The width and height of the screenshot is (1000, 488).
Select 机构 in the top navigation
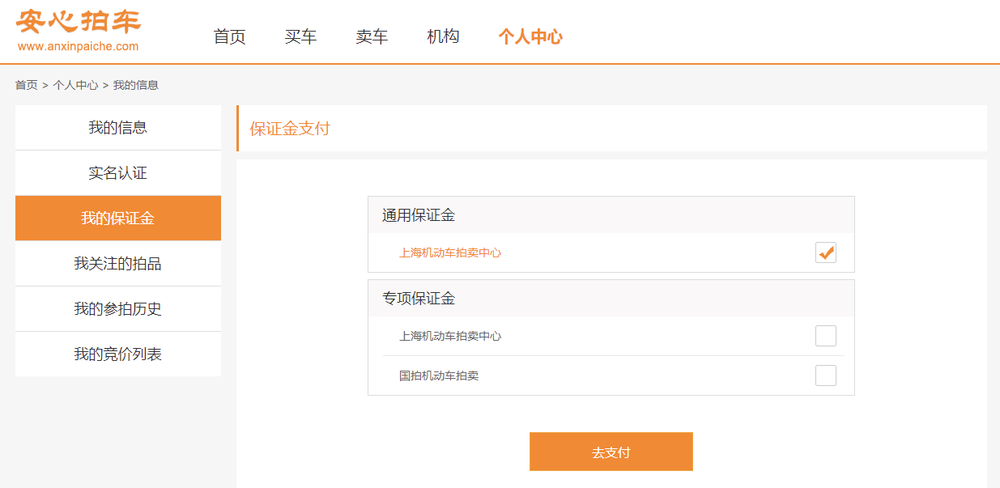[443, 36]
